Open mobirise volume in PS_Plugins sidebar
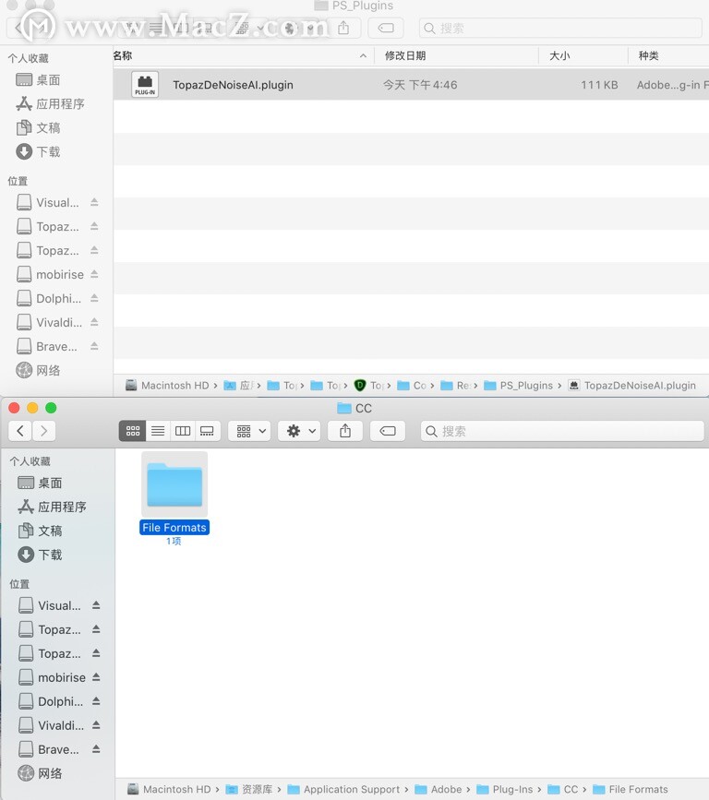709x800 pixels. coord(50,274)
